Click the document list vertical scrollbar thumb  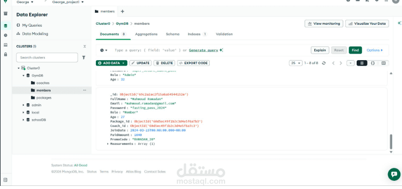(x=391, y=142)
